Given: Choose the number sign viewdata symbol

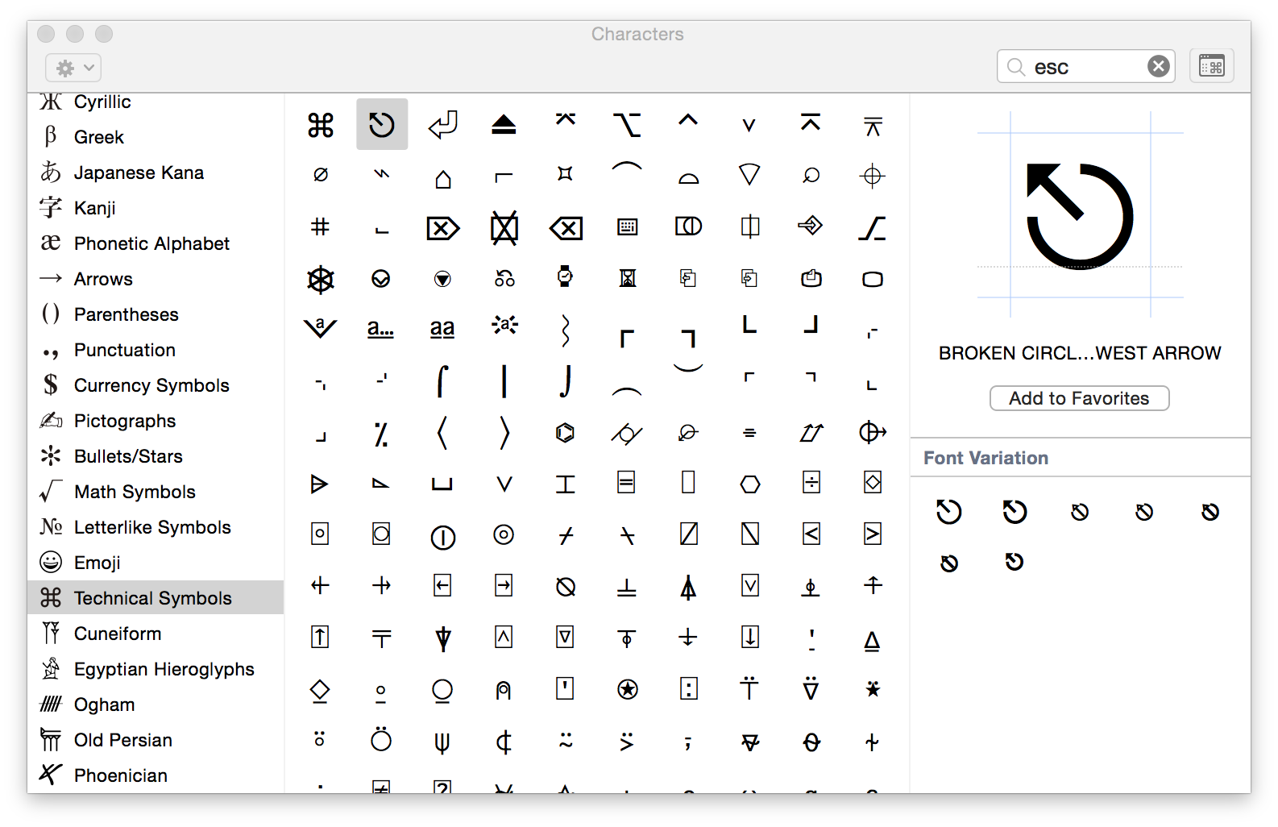Looking at the screenshot, I should 320,227.
